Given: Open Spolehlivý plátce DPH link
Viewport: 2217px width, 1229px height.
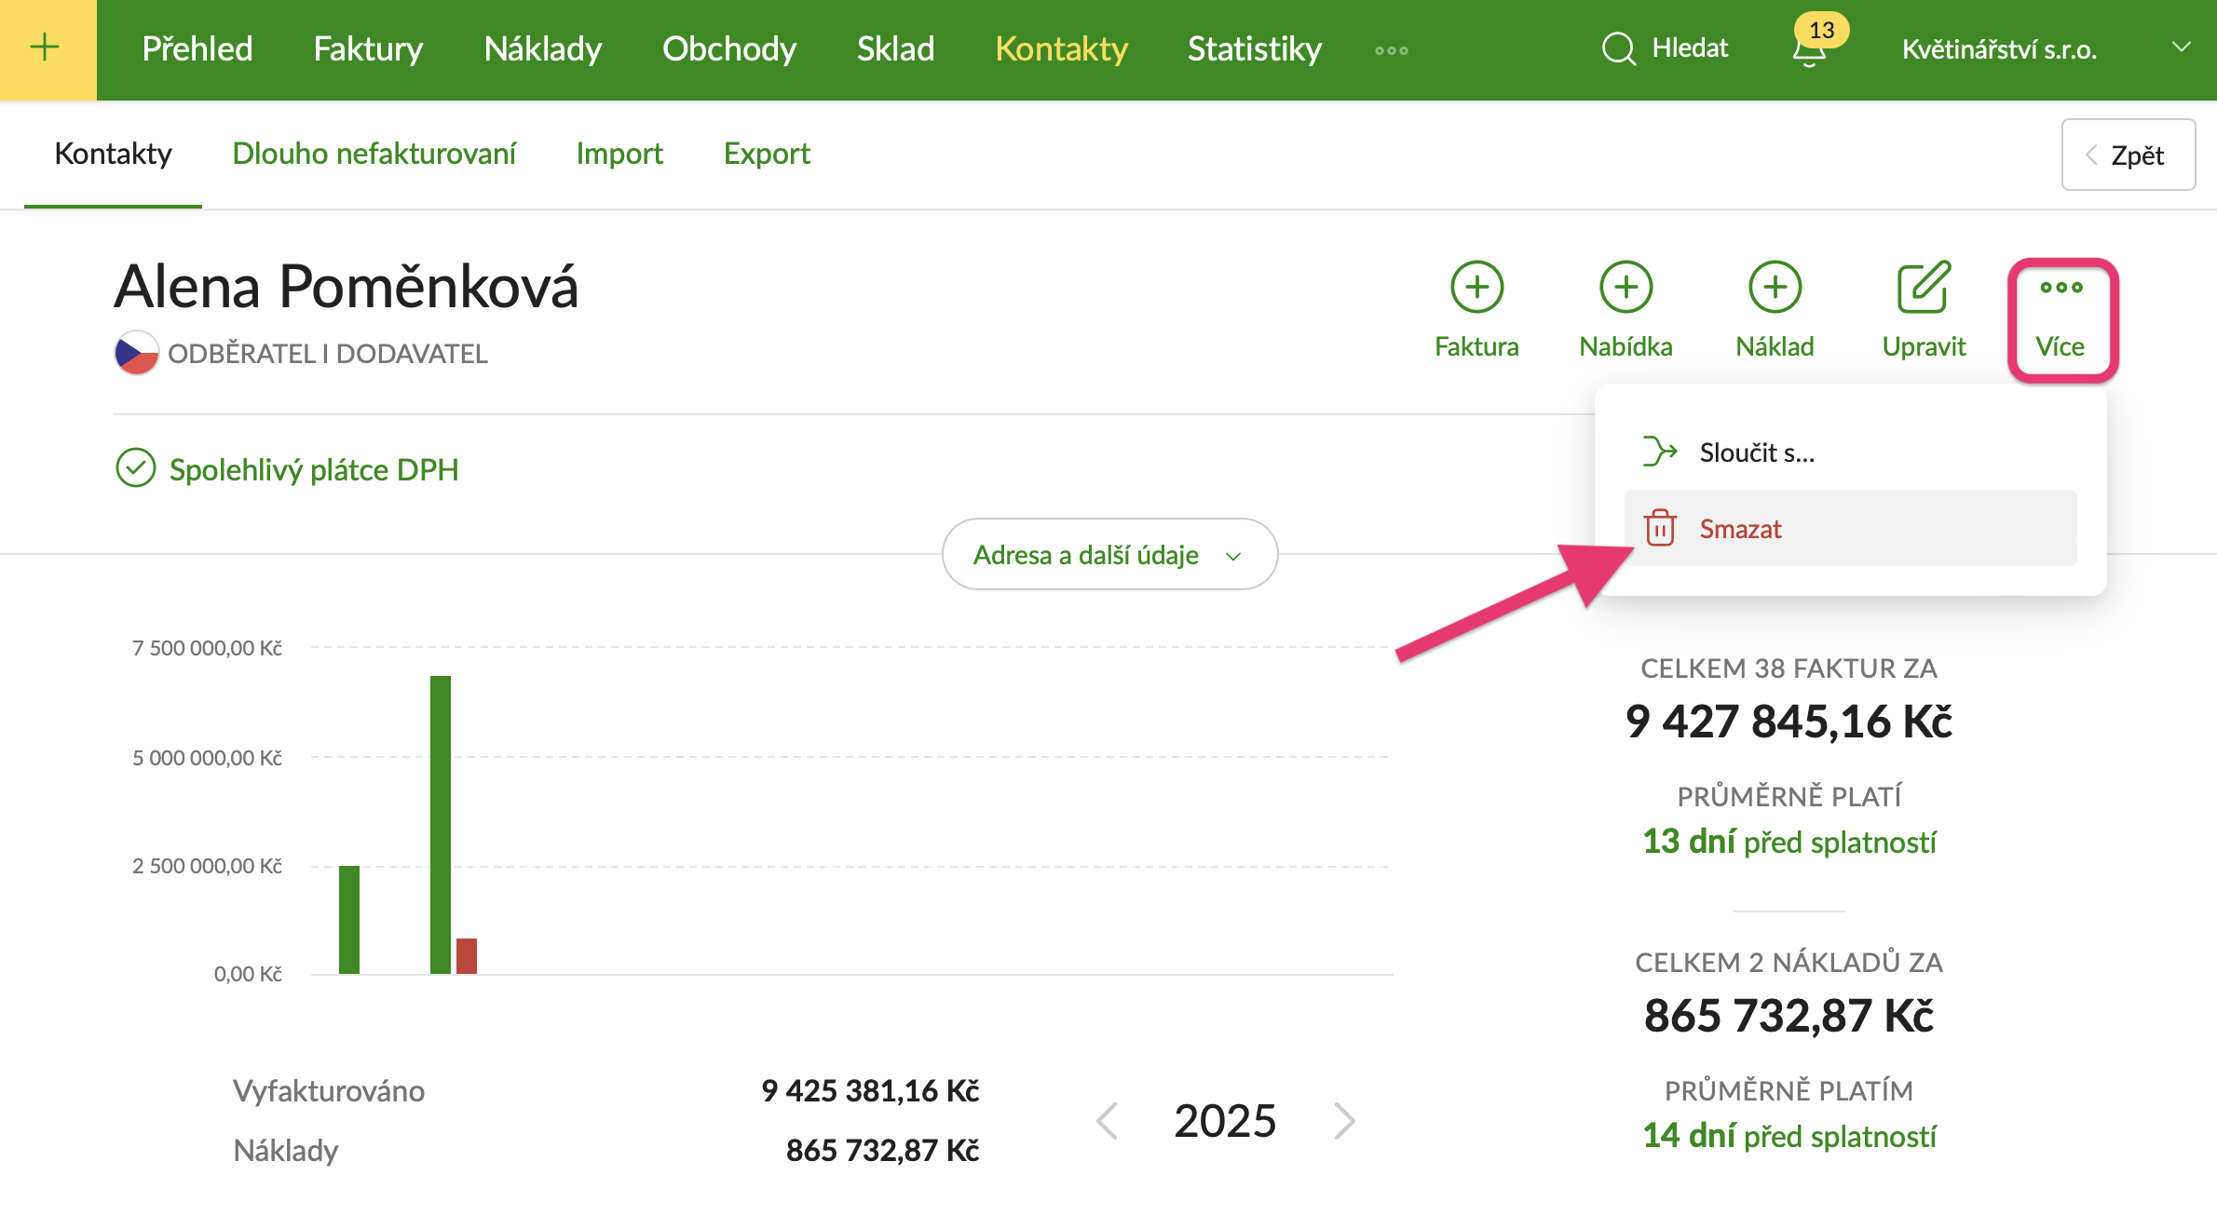Looking at the screenshot, I should (x=314, y=469).
